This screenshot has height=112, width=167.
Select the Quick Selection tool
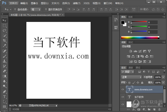click(4, 36)
